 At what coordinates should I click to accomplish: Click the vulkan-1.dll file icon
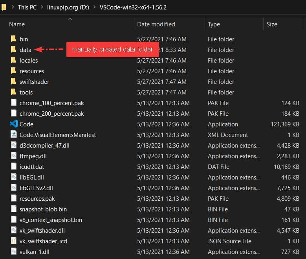pyautogui.click(x=14, y=252)
